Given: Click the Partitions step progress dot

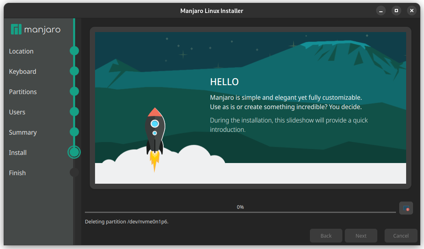Looking at the screenshot, I should (74, 91).
